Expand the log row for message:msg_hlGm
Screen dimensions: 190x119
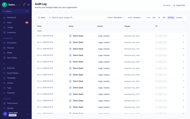click(x=183, y=55)
